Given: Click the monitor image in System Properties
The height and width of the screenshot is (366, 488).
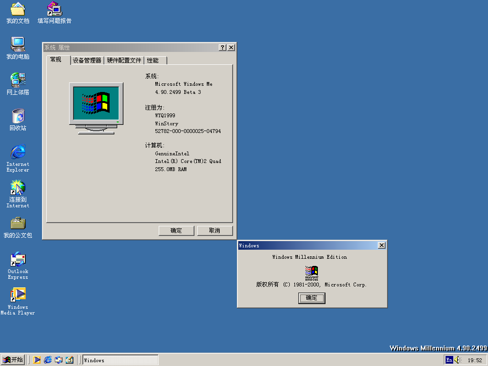Looking at the screenshot, I should [x=96, y=108].
